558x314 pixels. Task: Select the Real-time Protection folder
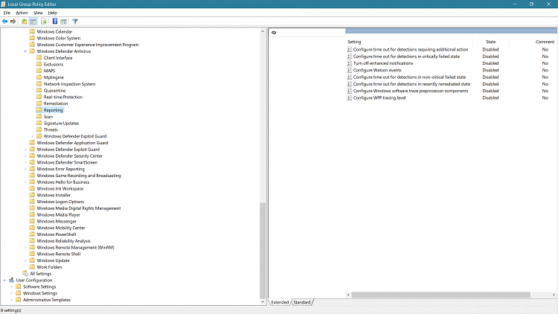tap(63, 97)
